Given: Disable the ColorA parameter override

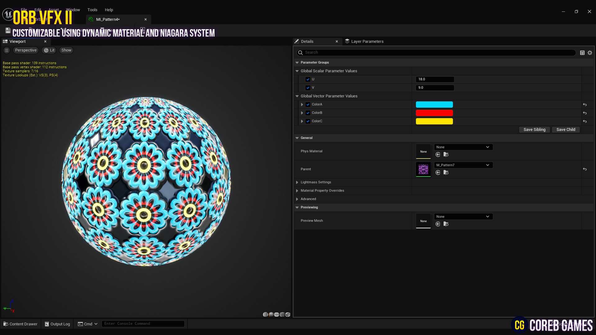Looking at the screenshot, I should tap(308, 105).
